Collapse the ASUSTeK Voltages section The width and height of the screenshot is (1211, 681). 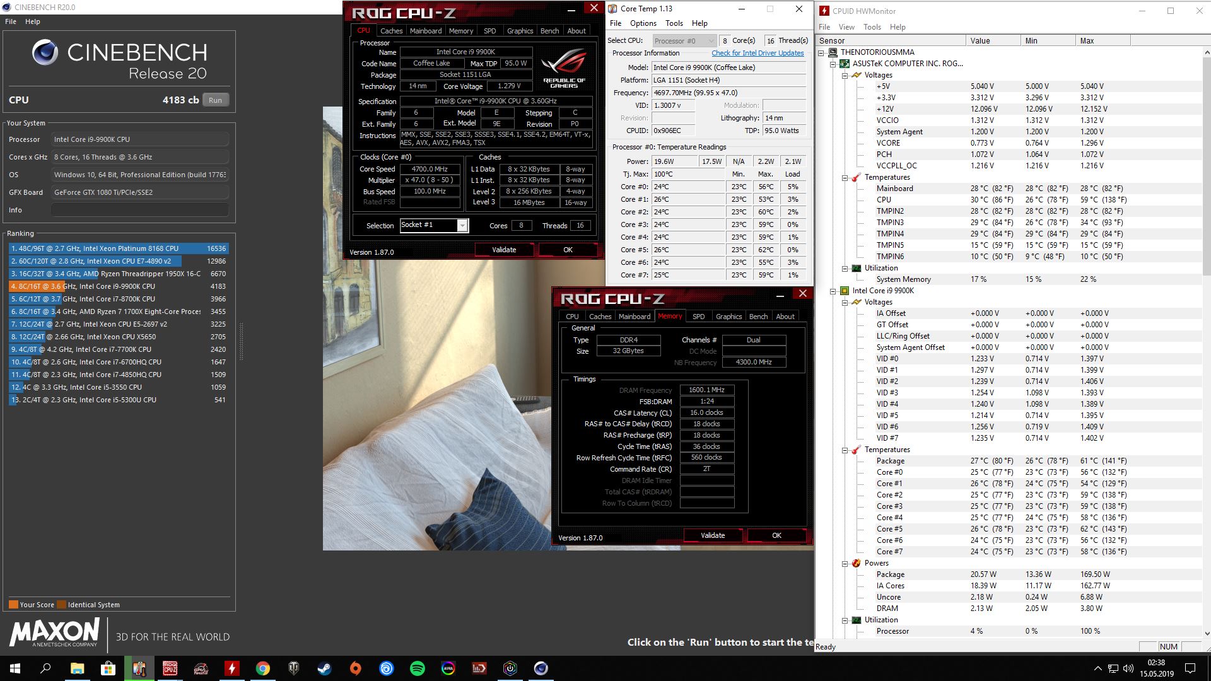pos(845,75)
